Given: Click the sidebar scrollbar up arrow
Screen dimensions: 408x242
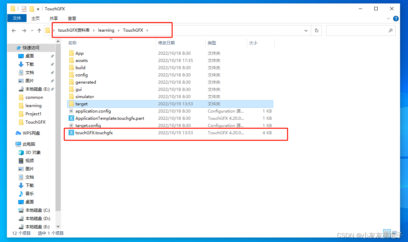Looking at the screenshot, I should (58, 41).
